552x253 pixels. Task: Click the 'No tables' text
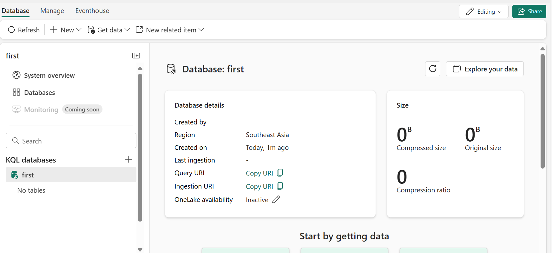[x=31, y=190]
